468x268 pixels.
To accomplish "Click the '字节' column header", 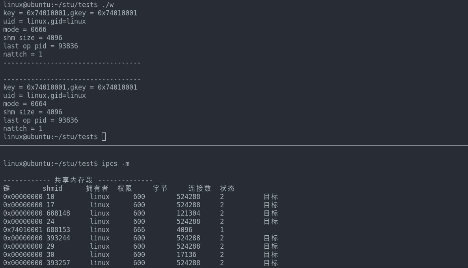I will [160, 189].
